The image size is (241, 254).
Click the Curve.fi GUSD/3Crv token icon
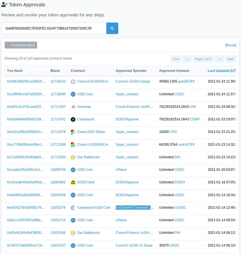point(73,82)
